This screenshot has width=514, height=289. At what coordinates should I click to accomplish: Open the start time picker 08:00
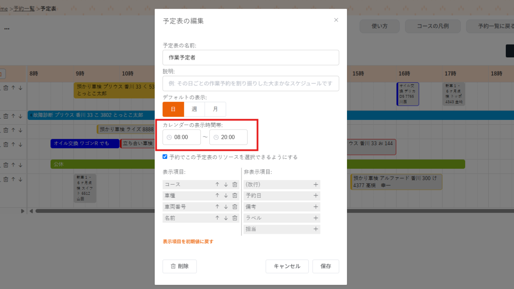[182, 137]
